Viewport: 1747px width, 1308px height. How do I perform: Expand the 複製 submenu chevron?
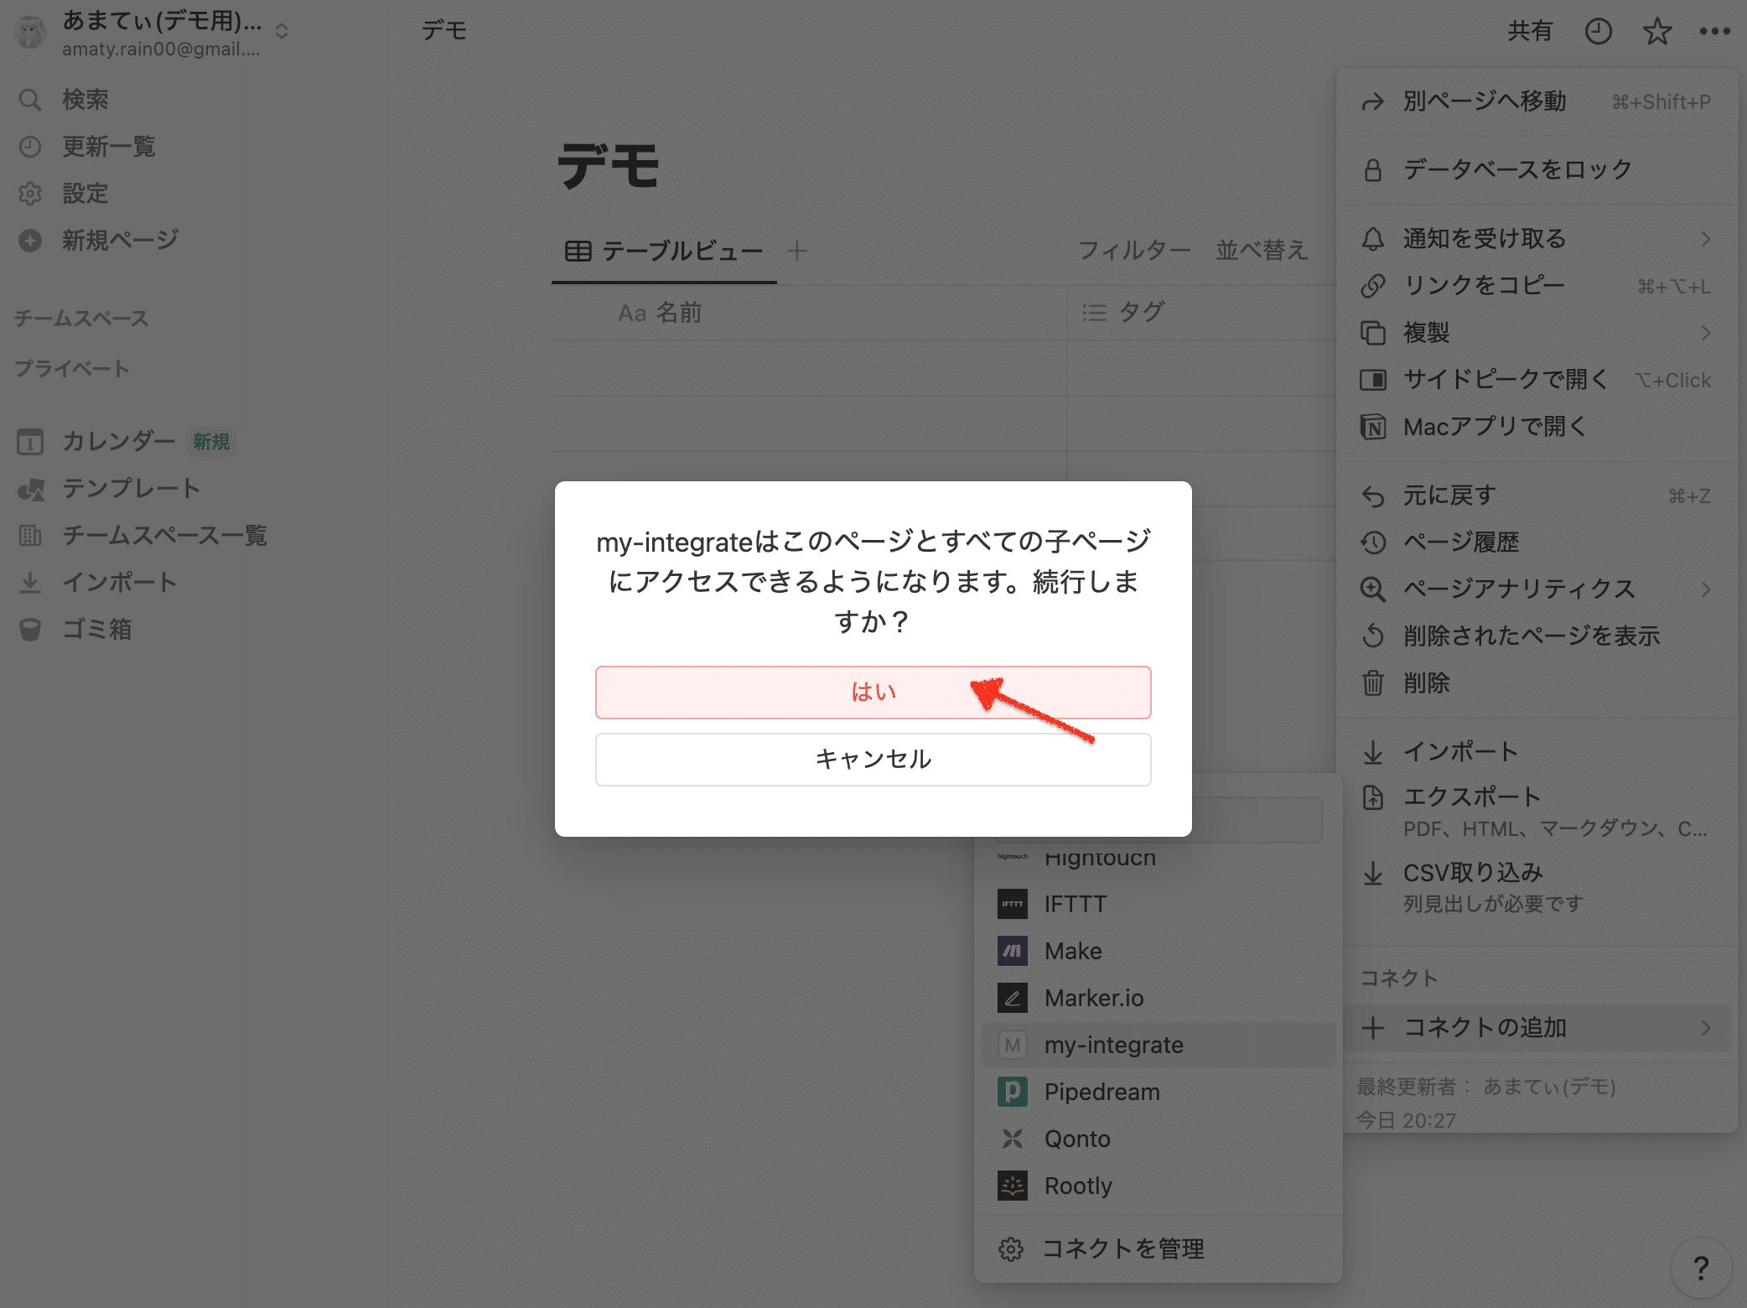tap(1705, 333)
